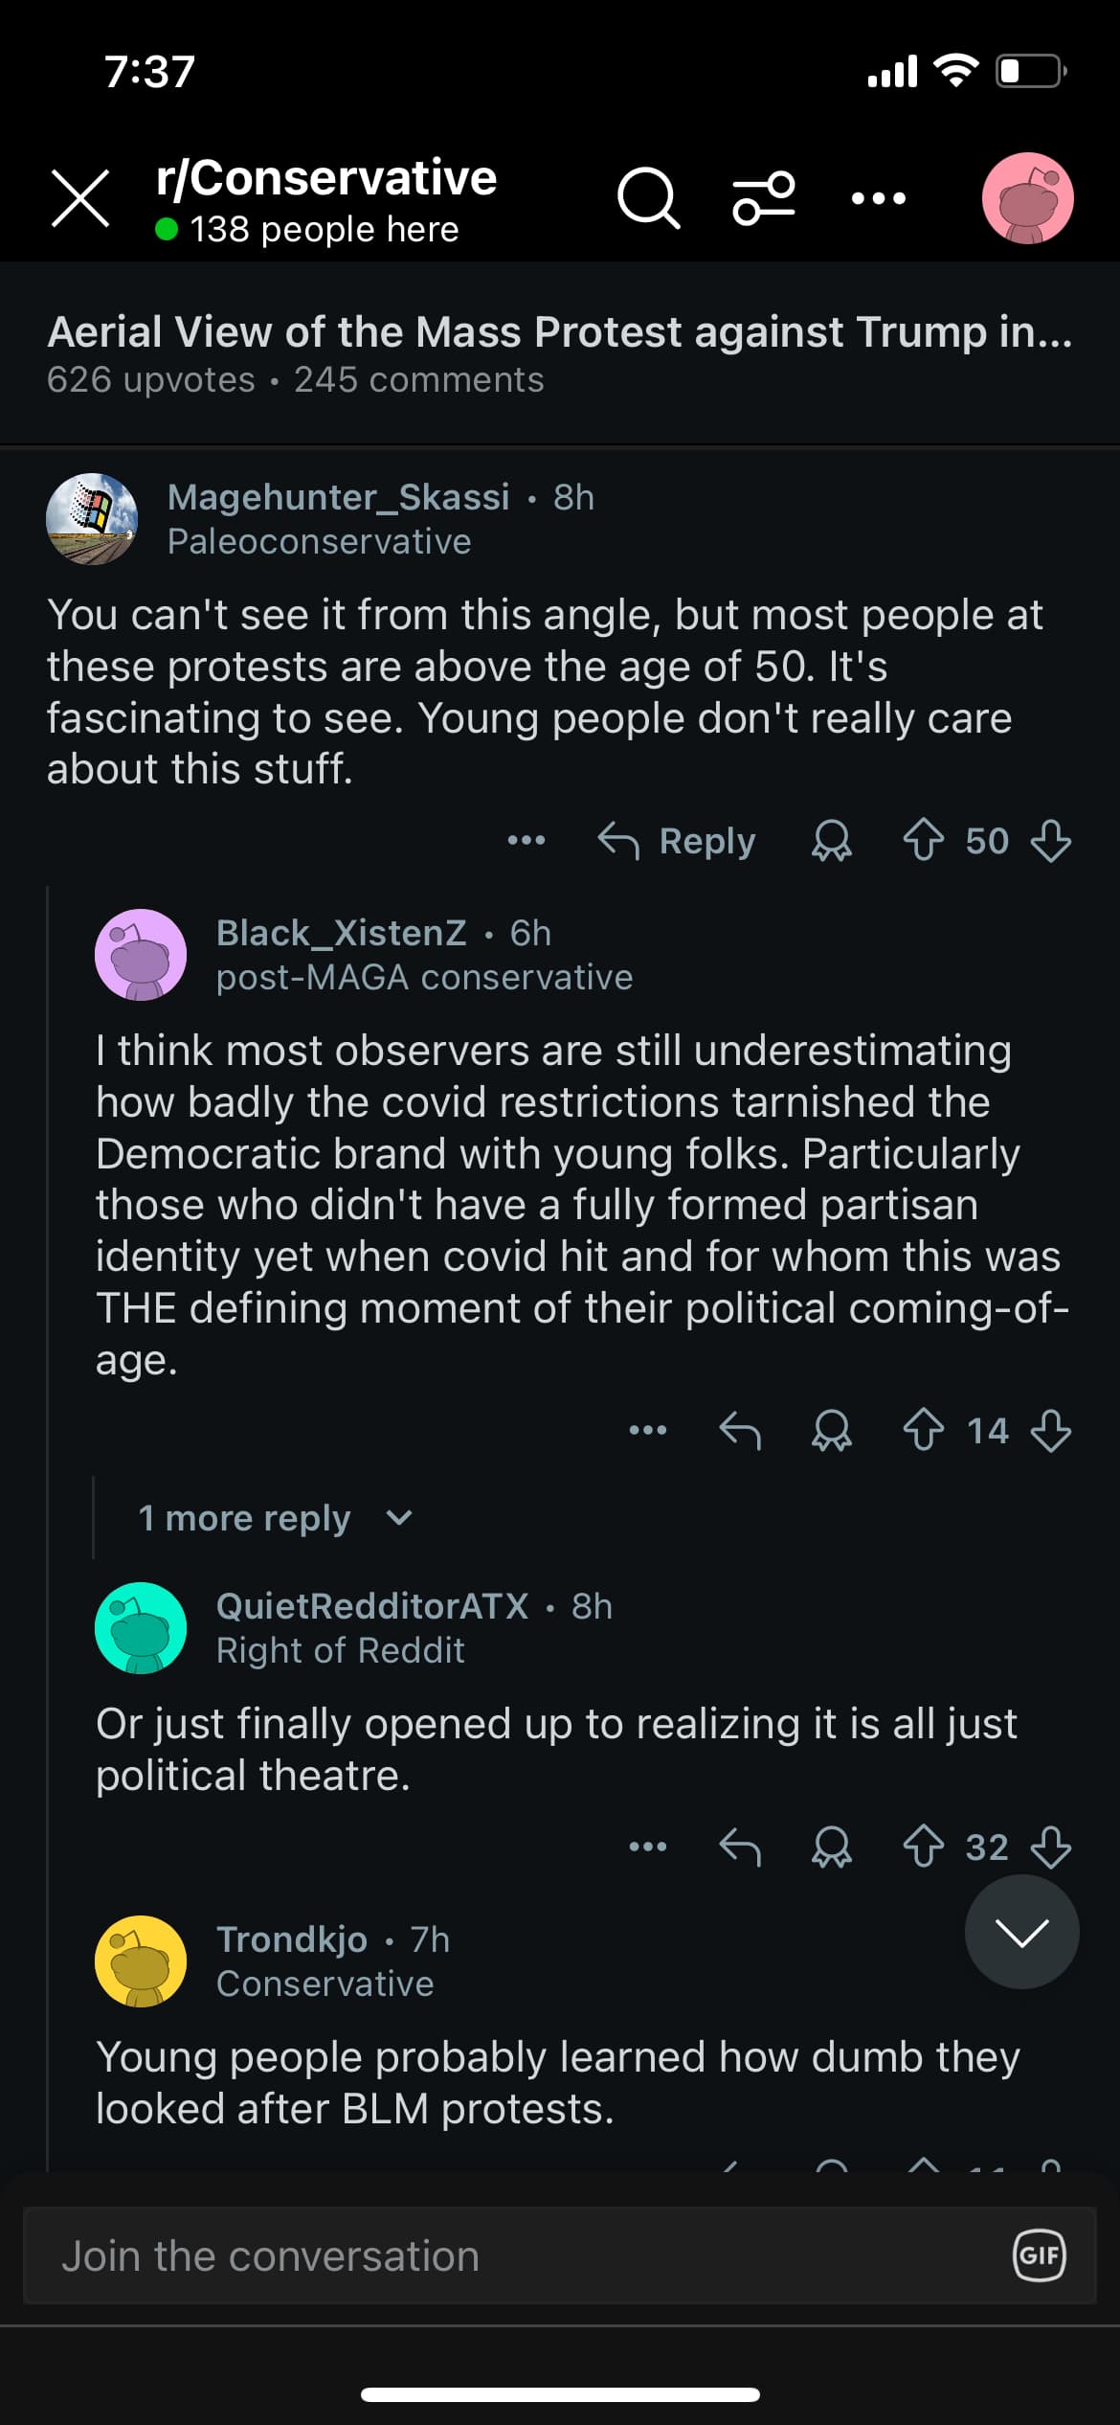The width and height of the screenshot is (1120, 2425).
Task: Reply to Magehunter_Skassi's comment
Action: 677,841
